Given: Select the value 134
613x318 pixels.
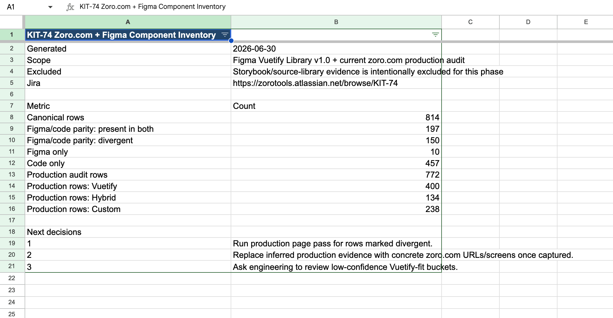Looking at the screenshot, I should point(336,197).
